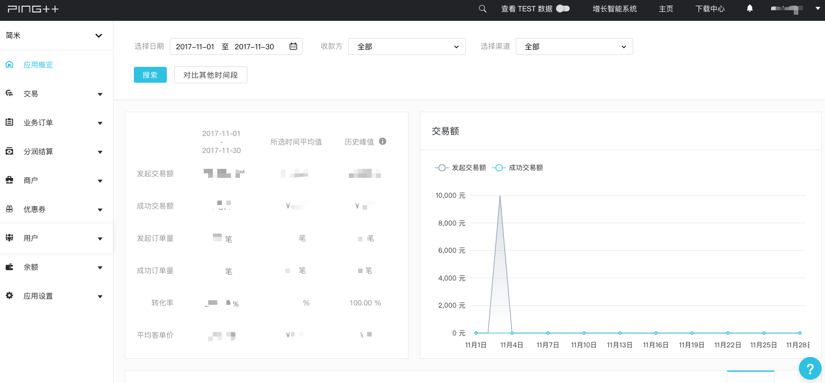Toggle the 查看 TEST 数据 switch
Viewport: 825px width, 383px height.
click(x=562, y=9)
